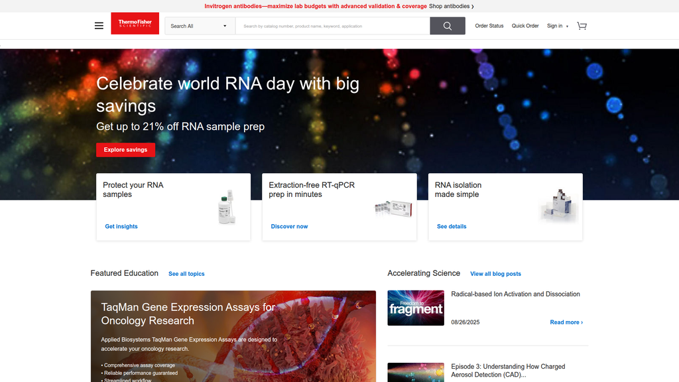The width and height of the screenshot is (679, 382).
Task: Click the Celebrate world RNA day headline
Action: [227, 94]
